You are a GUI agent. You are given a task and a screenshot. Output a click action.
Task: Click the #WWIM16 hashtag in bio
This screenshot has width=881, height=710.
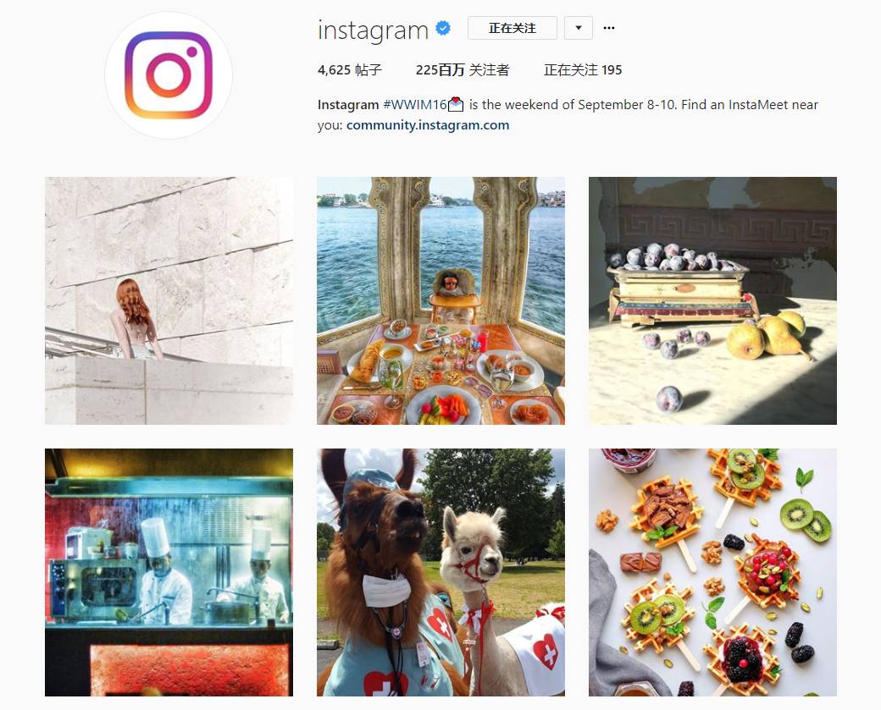(414, 105)
